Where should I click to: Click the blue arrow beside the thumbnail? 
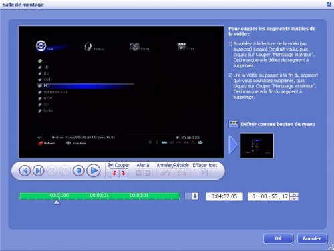tap(233, 145)
